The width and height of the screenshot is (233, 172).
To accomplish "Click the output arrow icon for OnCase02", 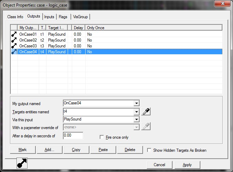I will [x=14, y=40].
